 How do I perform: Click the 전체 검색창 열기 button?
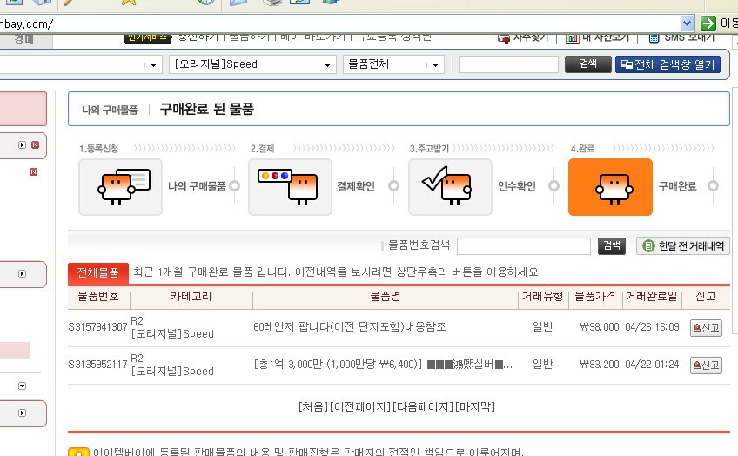tap(668, 64)
